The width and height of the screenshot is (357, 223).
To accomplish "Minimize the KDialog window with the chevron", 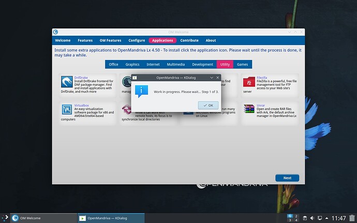I will (x=212, y=78).
